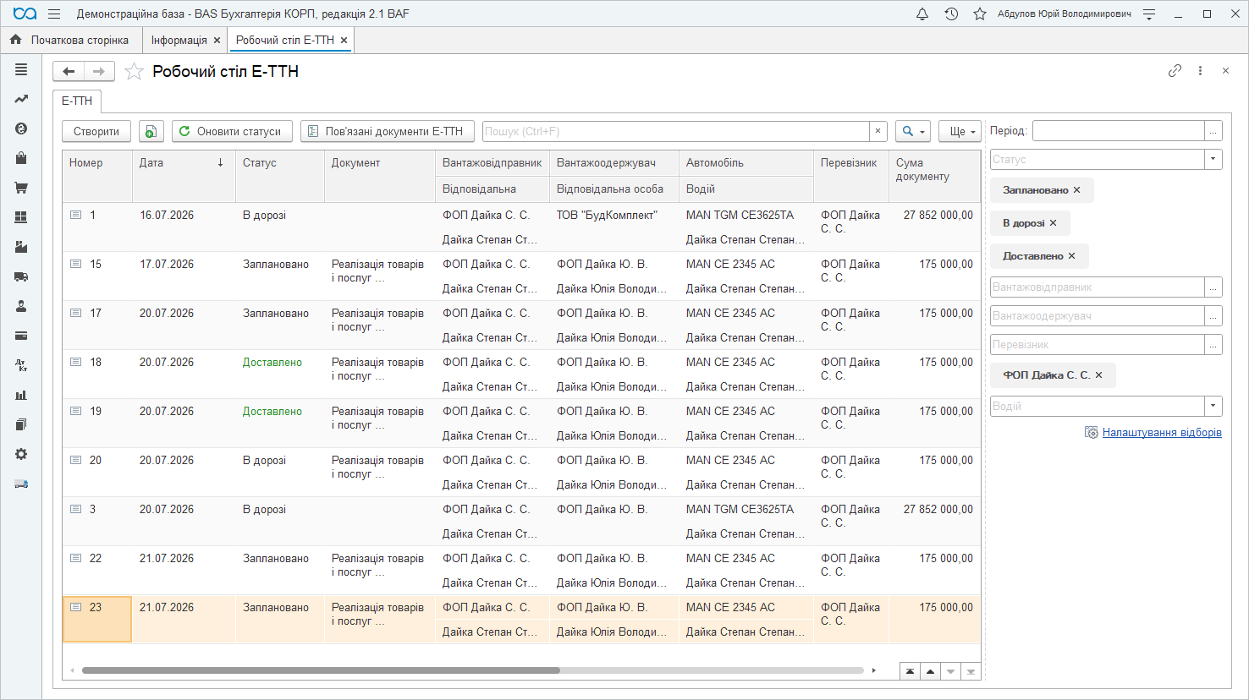Screen dimensions: 1249x700
Task: Go forward with the right arrow button
Action: tap(99, 72)
